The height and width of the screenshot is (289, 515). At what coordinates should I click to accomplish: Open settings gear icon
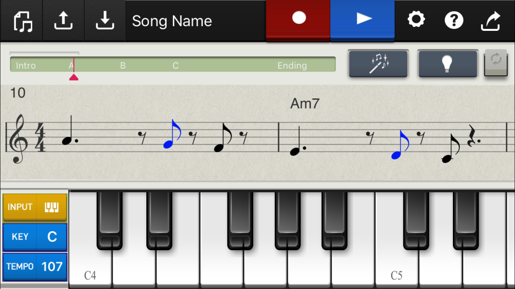(416, 19)
